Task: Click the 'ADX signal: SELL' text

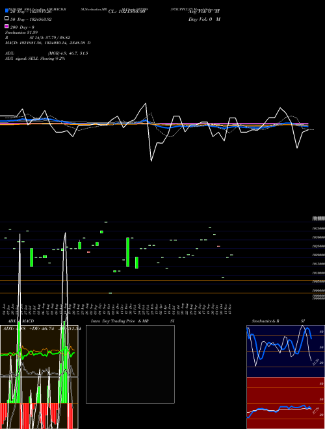Action: coord(22,58)
